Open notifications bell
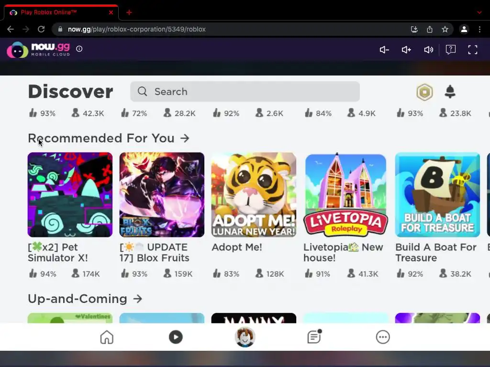This screenshot has width=490, height=367. [x=450, y=91]
